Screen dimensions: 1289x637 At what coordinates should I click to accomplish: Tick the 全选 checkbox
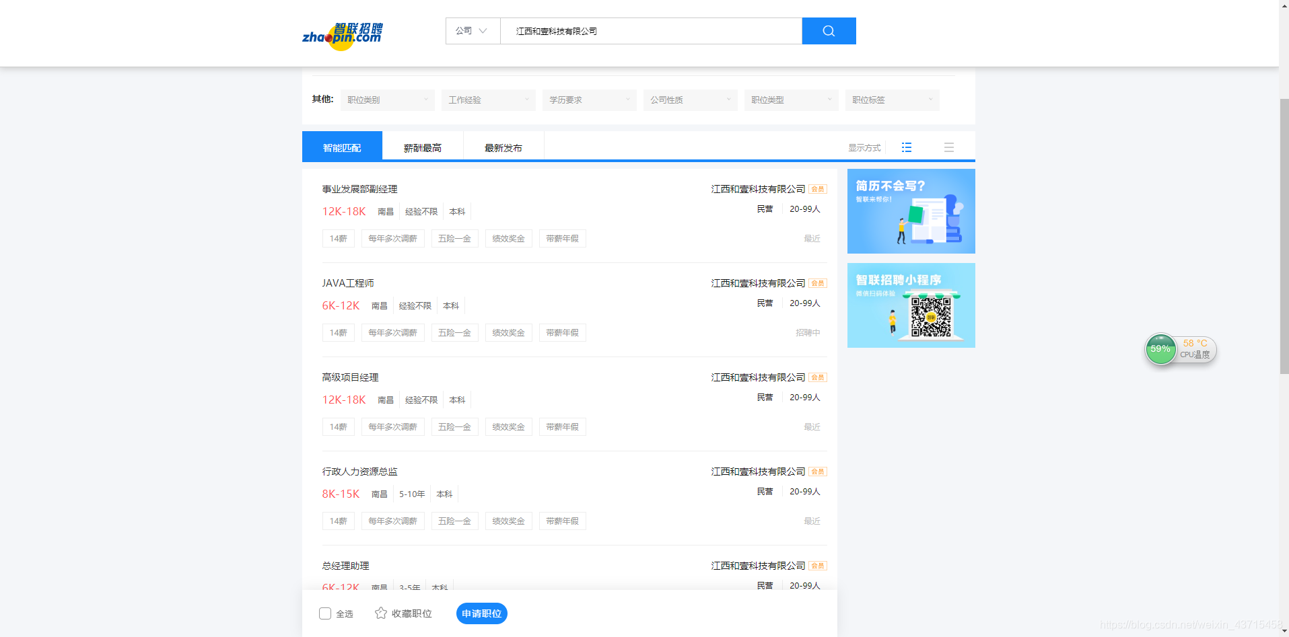(x=325, y=613)
